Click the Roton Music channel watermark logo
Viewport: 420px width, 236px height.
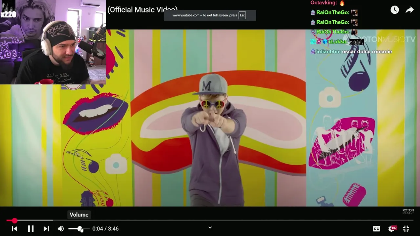pos(408,211)
